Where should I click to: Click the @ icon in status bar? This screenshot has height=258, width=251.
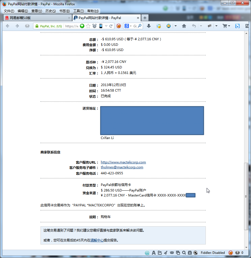click(147, 253)
